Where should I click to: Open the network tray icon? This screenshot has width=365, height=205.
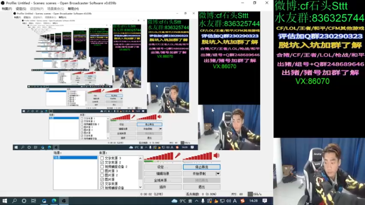click(x=222, y=201)
